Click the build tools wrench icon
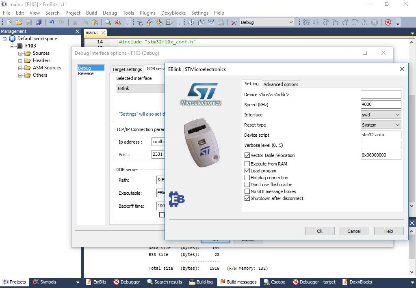This screenshot has width=416, height=288. pyautogui.click(x=234, y=22)
